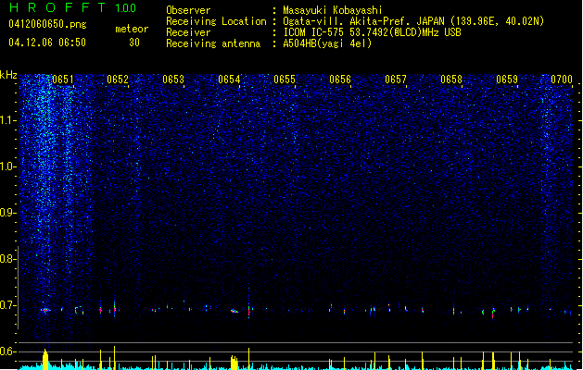Click the 0.9 kHz axis label
Viewport: 583px width, 370px height.
8,213
